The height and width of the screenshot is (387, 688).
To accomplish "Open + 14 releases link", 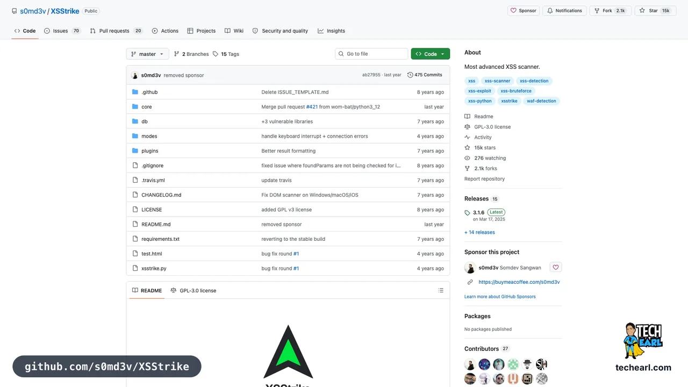I will click(479, 232).
